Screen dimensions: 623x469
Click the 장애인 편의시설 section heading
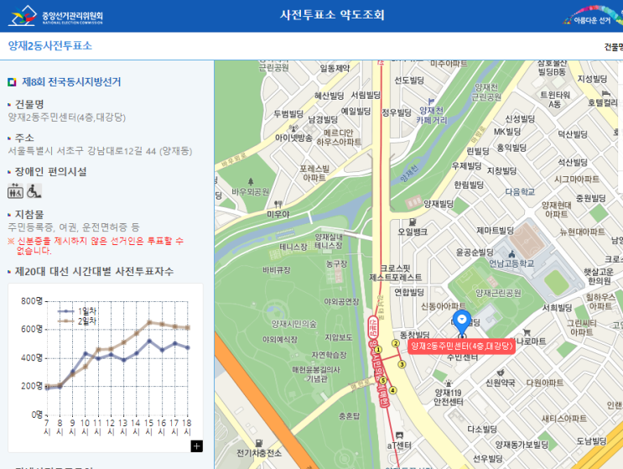click(x=50, y=172)
